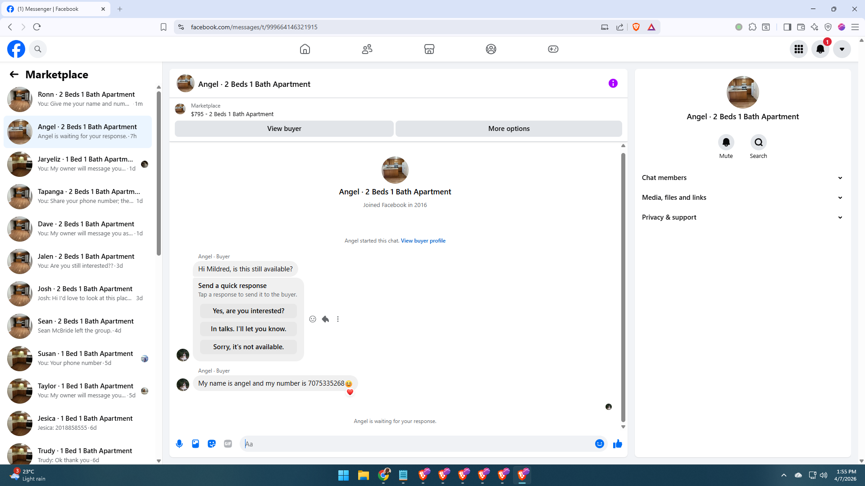This screenshot has width=865, height=486.
Task: Open Jalen 2 Beds 1 Bath chat
Action: 77,261
